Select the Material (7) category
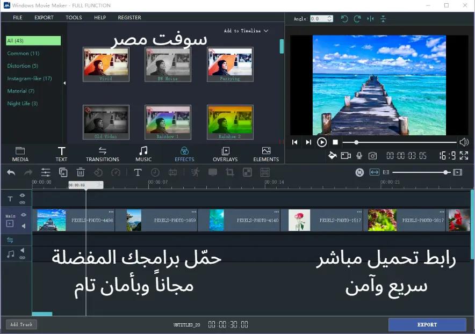The height and width of the screenshot is (334, 475). pyautogui.click(x=20, y=91)
